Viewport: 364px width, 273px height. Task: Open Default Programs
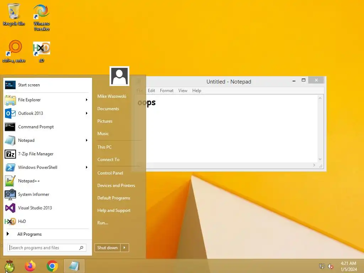(x=114, y=198)
